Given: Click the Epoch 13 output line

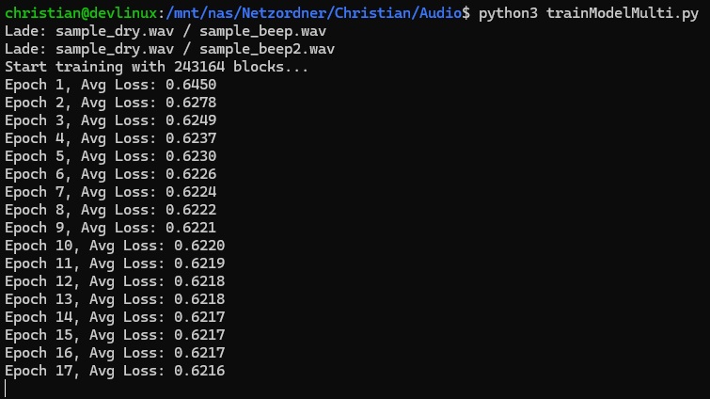Looking at the screenshot, I should point(115,299).
